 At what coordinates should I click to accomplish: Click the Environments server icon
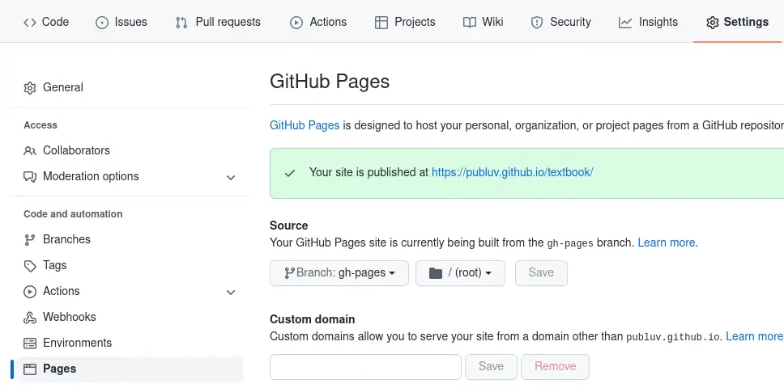30,343
